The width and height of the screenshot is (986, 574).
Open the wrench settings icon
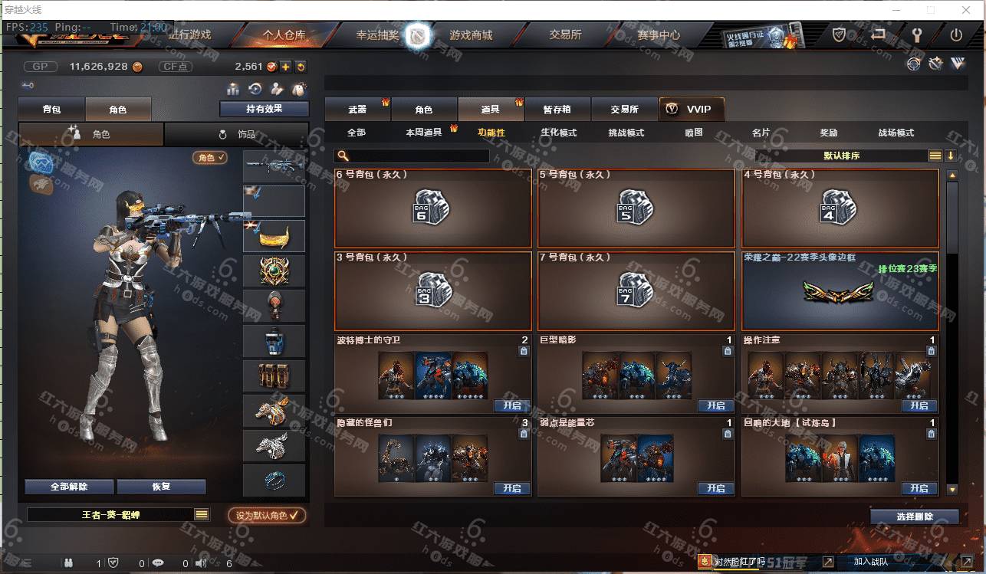pyautogui.click(x=916, y=34)
